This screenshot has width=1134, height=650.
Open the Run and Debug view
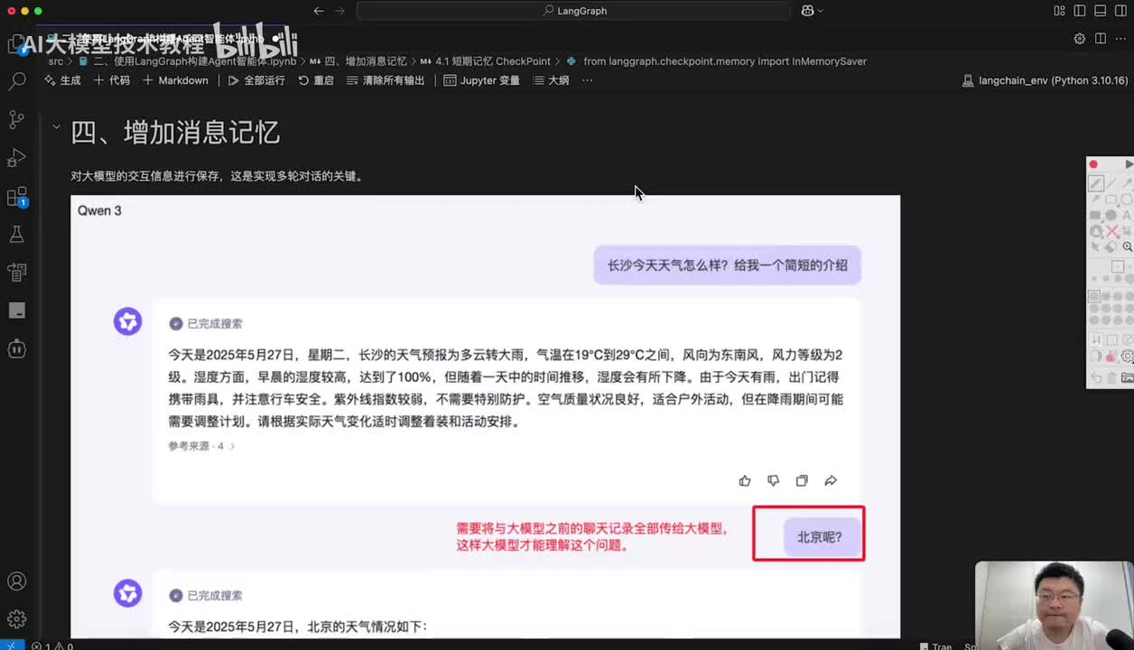tap(17, 158)
